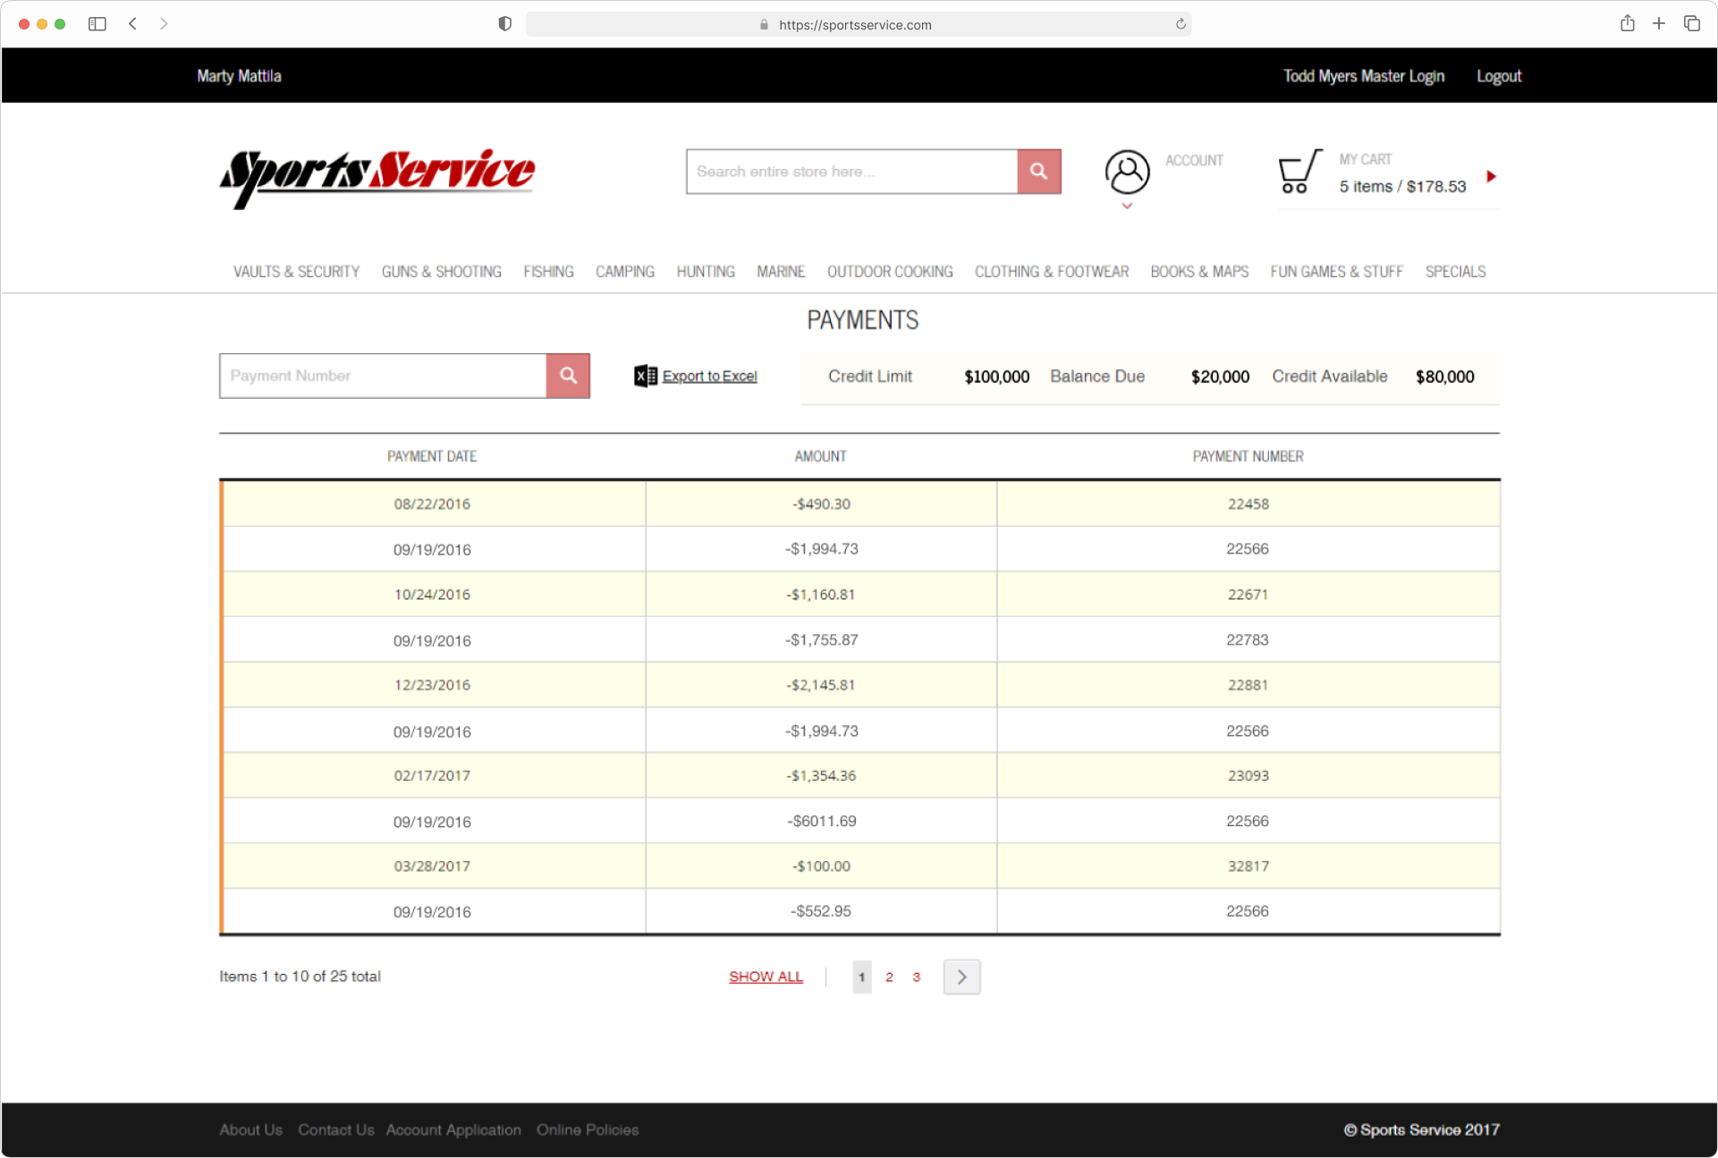Open the Account Application footer link

pyautogui.click(x=453, y=1130)
